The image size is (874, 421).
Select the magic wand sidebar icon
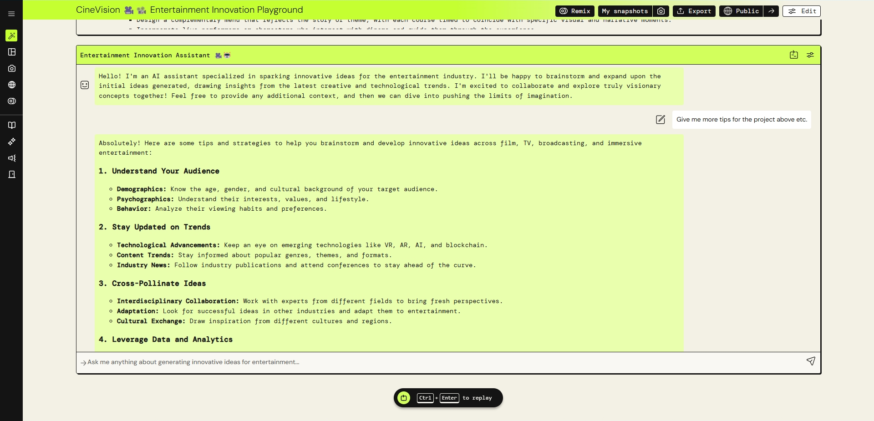coord(11,36)
